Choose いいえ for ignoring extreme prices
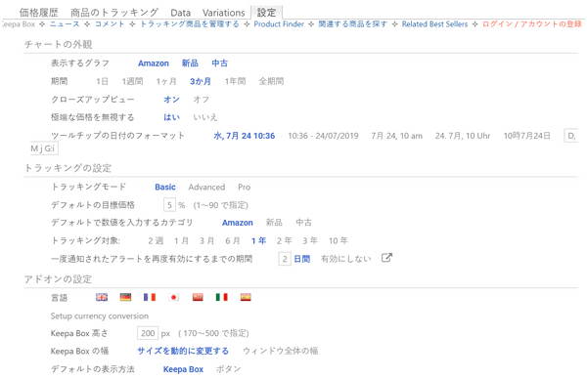The width and height of the screenshot is (587, 379). point(205,117)
